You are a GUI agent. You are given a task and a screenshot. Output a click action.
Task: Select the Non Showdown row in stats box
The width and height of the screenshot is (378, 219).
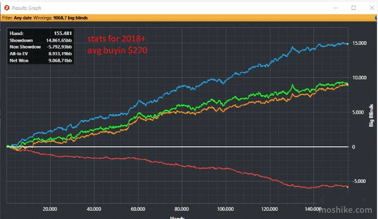[x=40, y=47]
